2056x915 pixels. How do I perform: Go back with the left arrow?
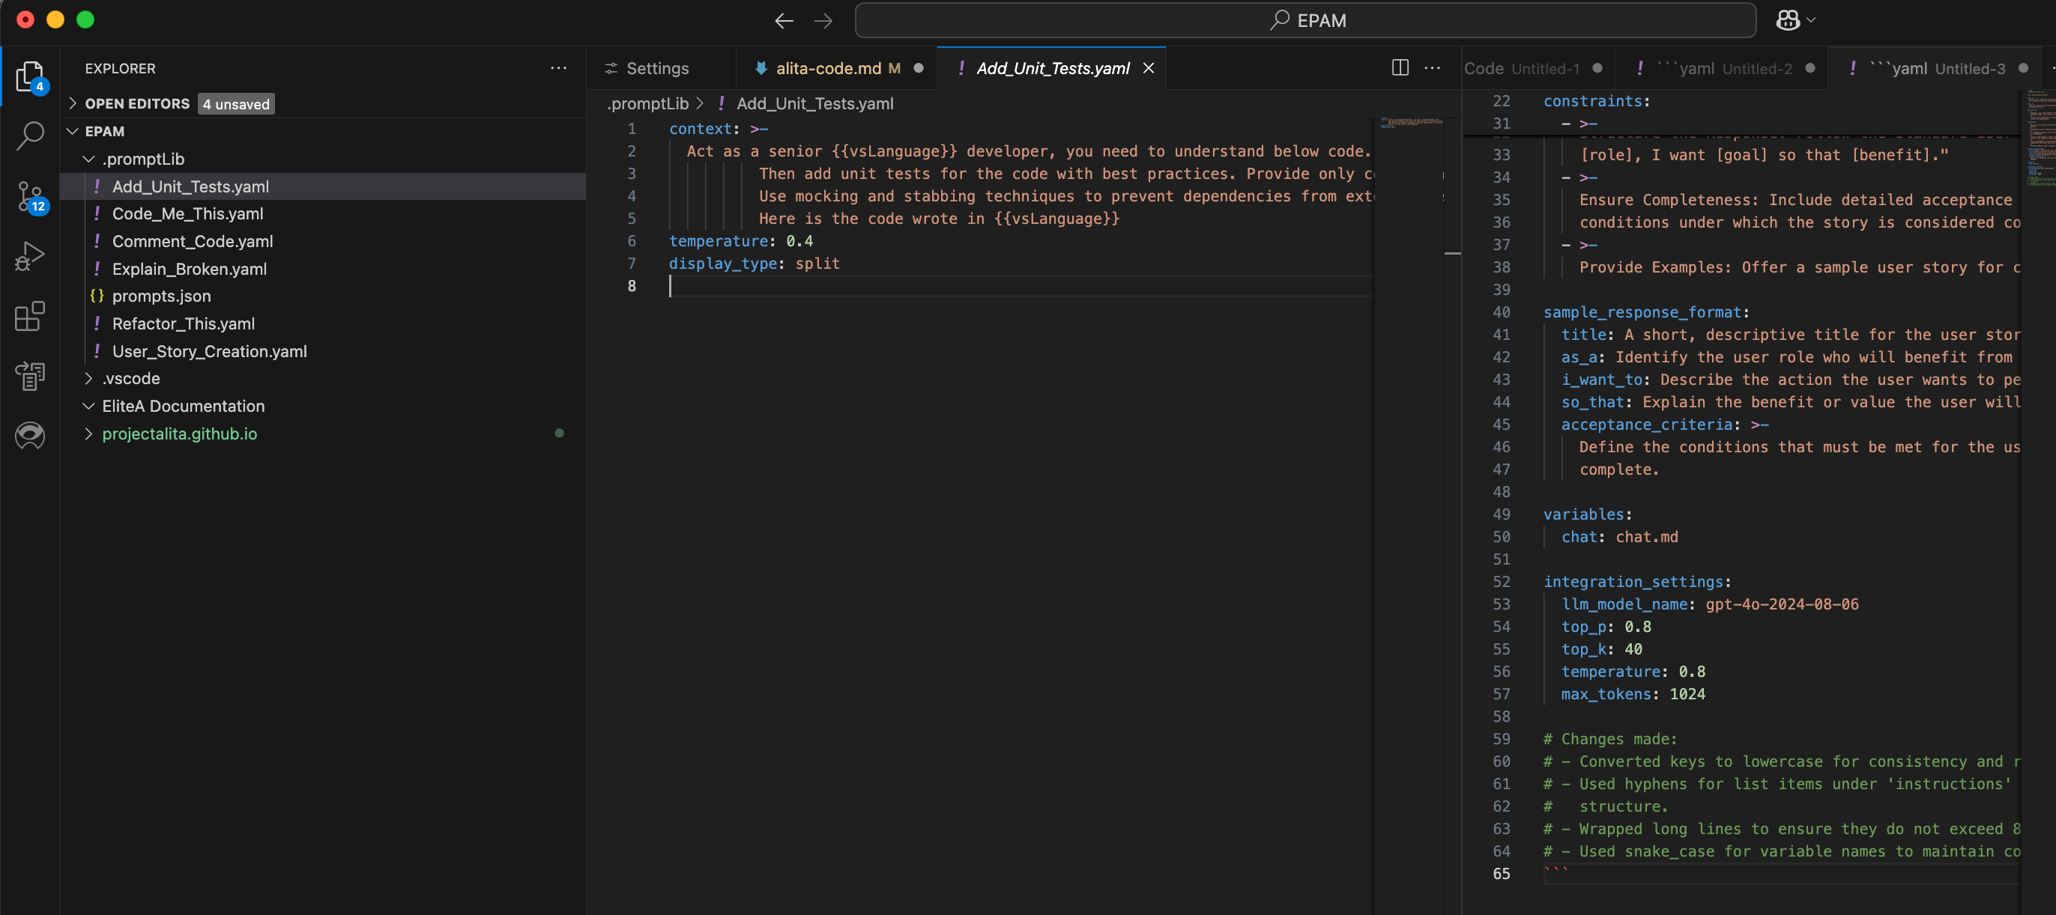pos(784,21)
